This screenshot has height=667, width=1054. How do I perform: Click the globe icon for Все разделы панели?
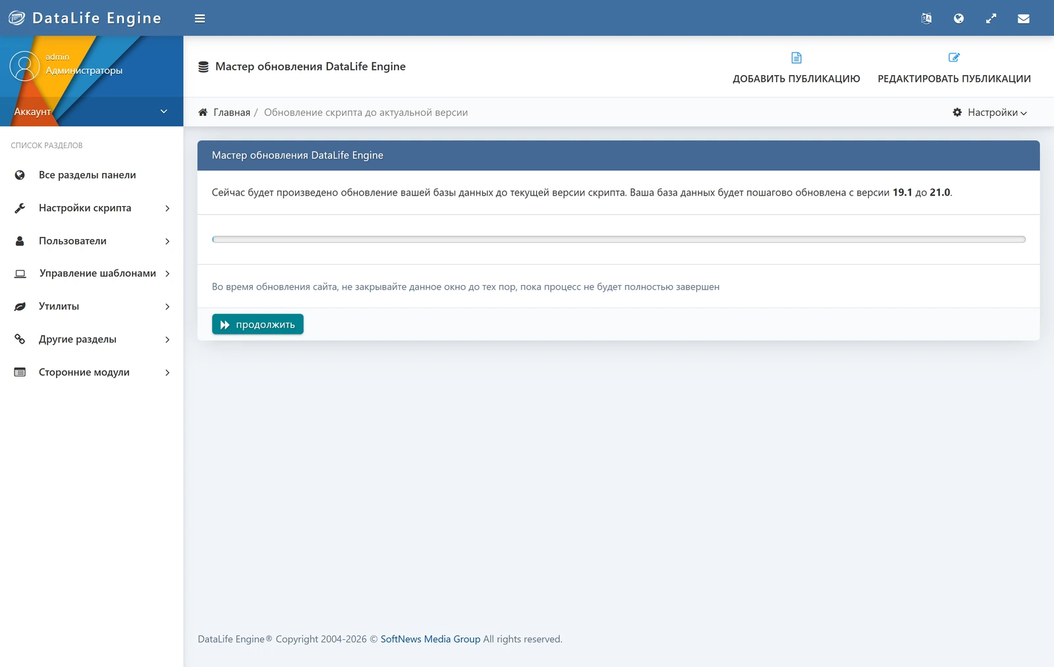point(20,175)
